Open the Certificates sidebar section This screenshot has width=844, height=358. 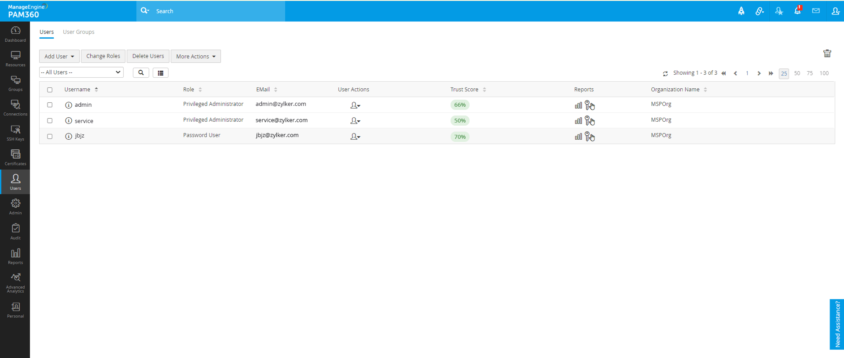pos(15,157)
